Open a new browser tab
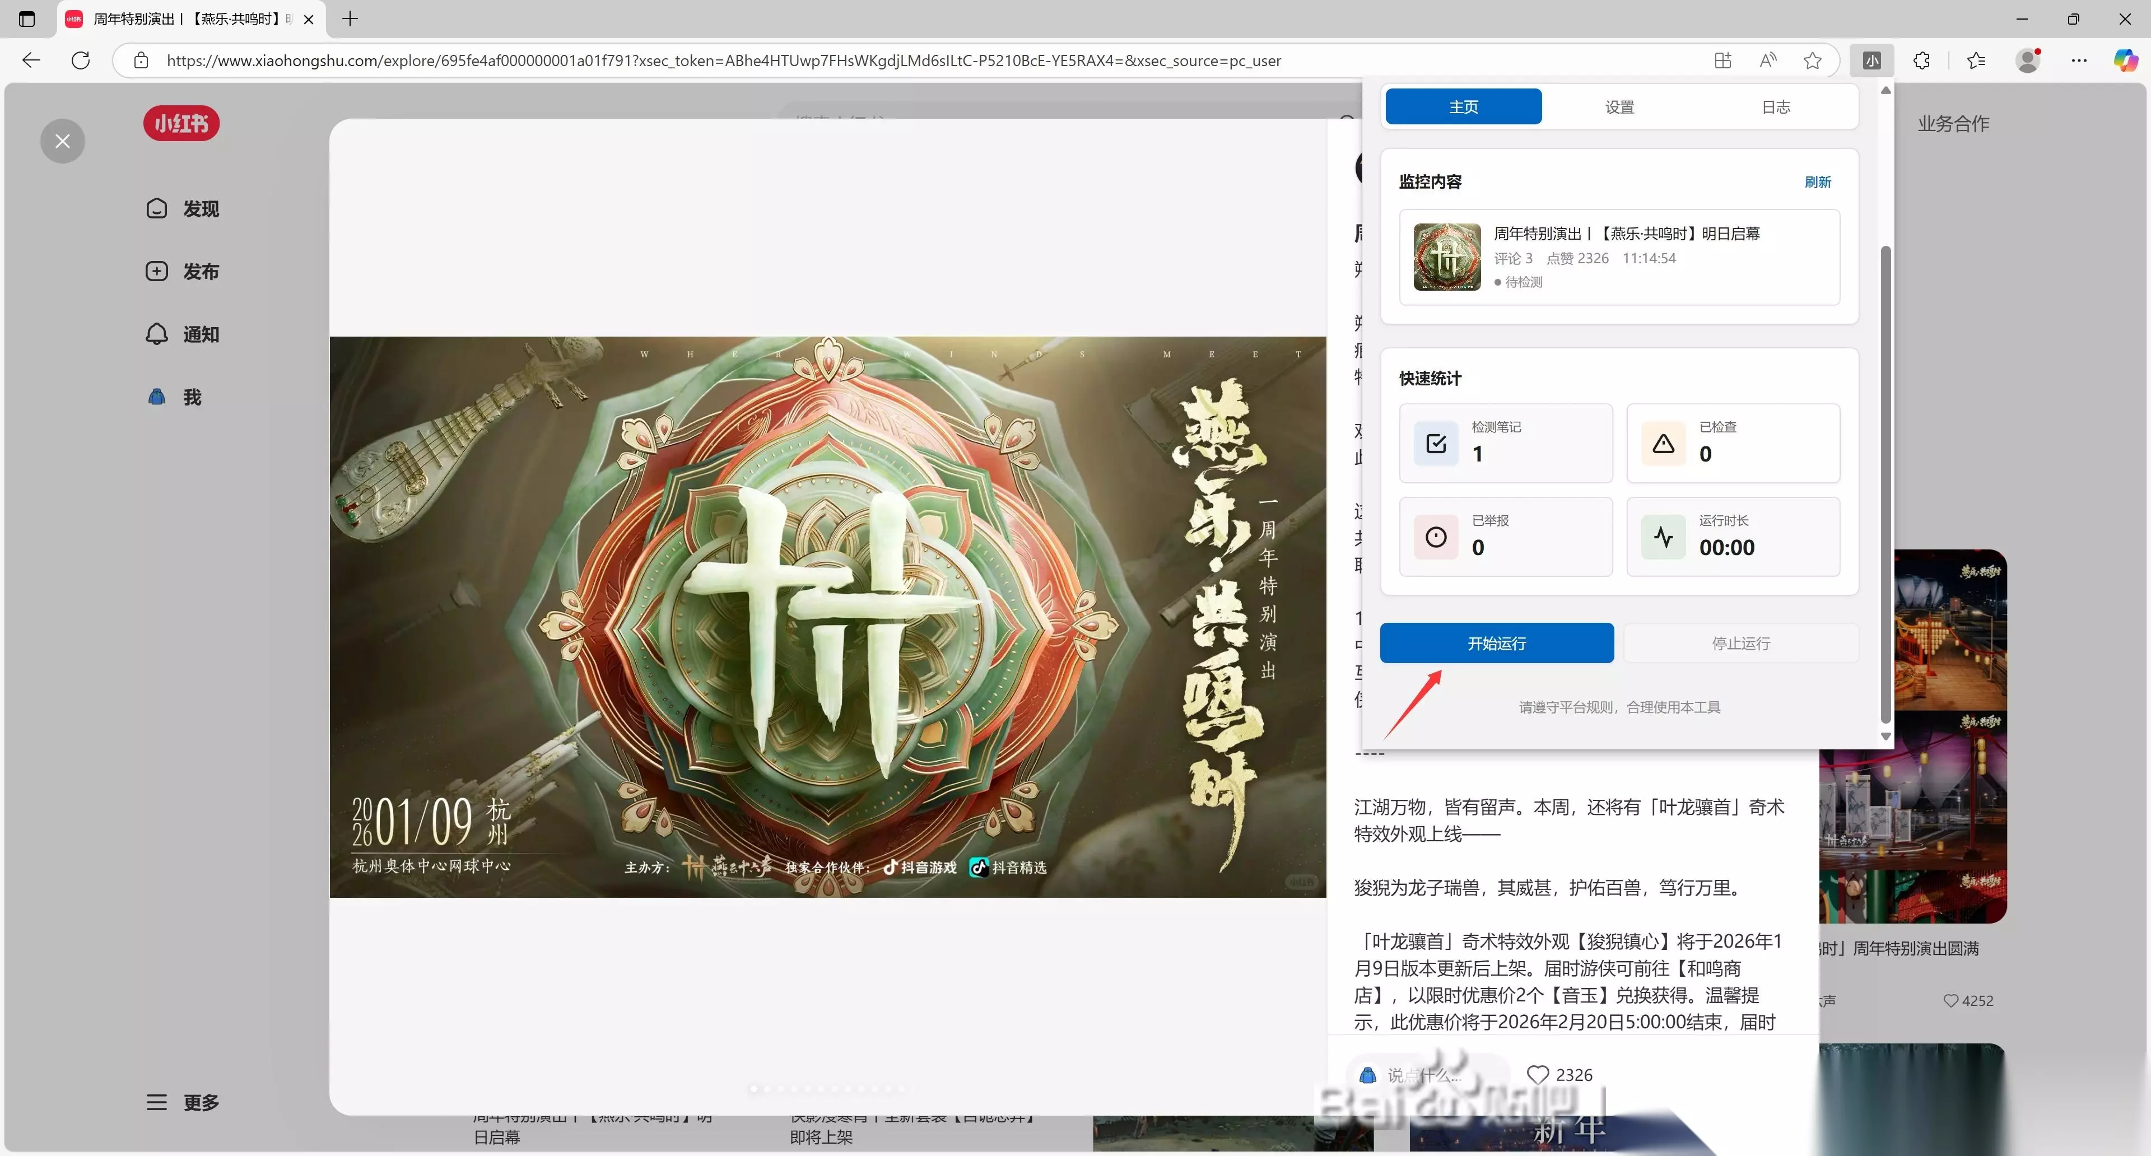 [351, 18]
